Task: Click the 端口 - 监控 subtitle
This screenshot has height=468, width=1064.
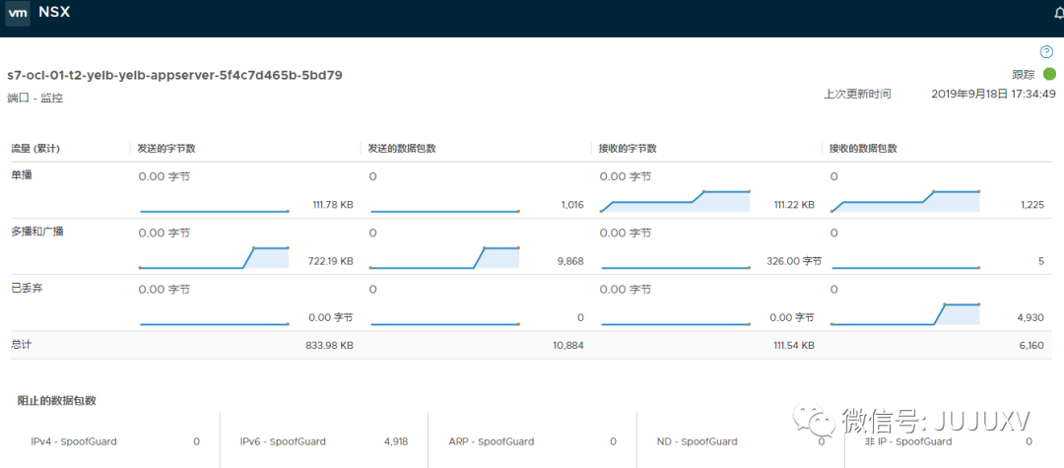Action: pos(34,98)
